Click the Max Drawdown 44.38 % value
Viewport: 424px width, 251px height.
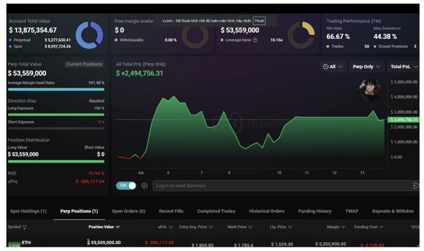coord(385,37)
